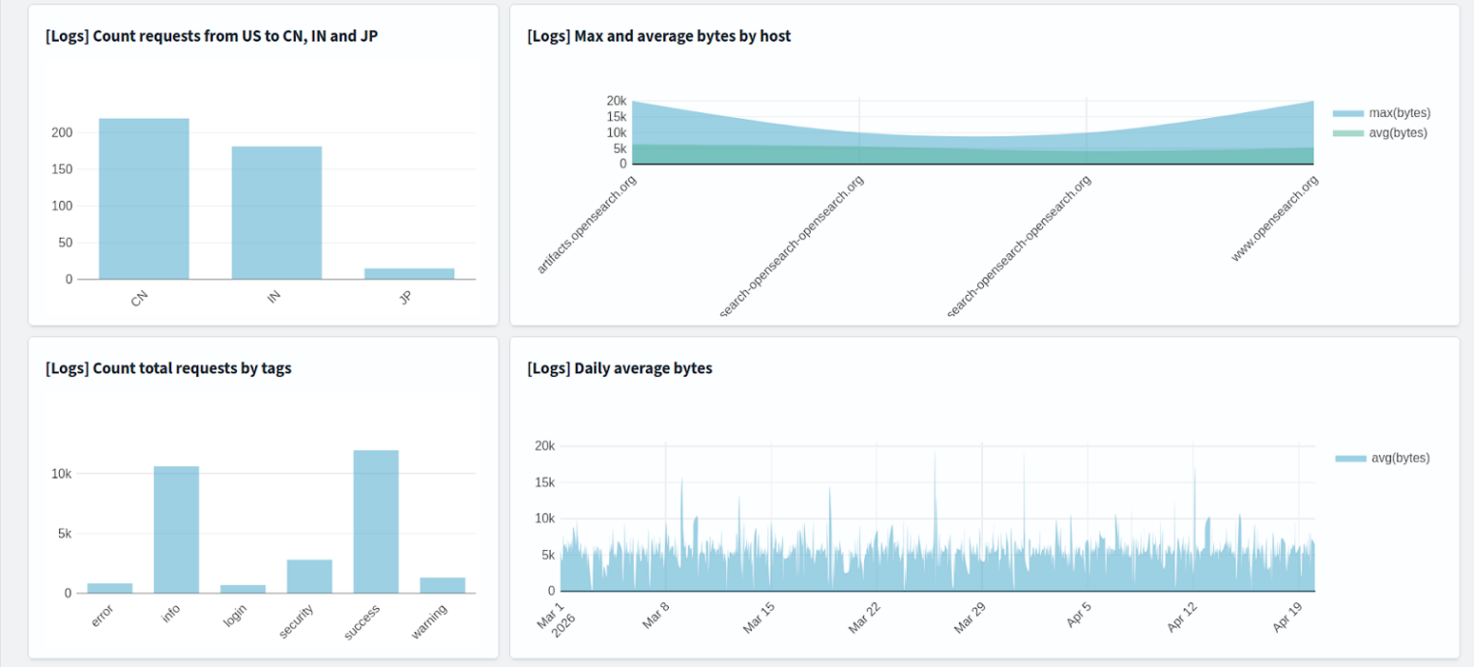Open the '[Logs] Max and average bytes by host' title
Image resolution: width=1474 pixels, height=667 pixels.
(x=657, y=36)
